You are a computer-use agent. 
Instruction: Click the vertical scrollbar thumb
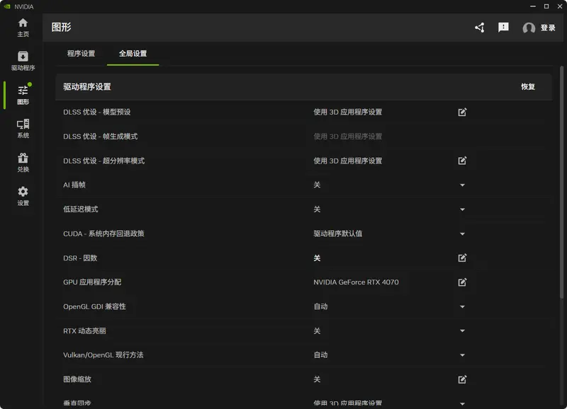pos(561,183)
